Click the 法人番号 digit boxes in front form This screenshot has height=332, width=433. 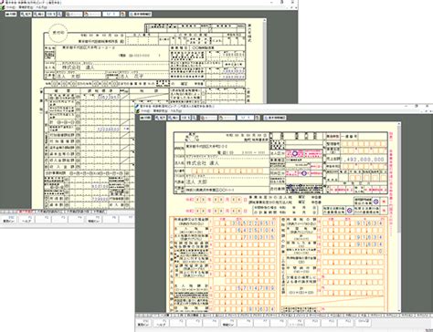click(x=227, y=171)
